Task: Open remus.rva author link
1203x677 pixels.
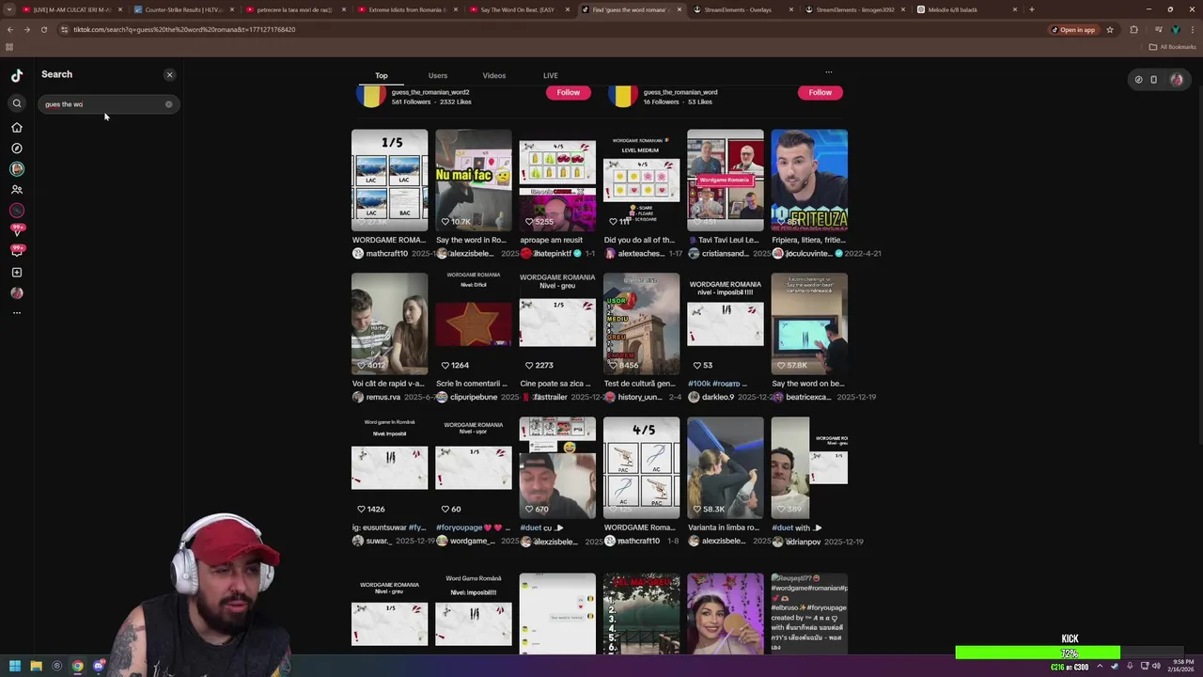Action: pos(383,398)
